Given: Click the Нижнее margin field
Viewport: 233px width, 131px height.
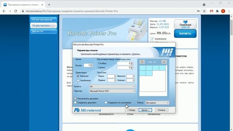Looking at the screenshot, I should pyautogui.click(x=130, y=80).
